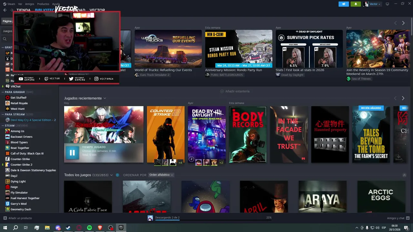Open In The Facade We Trust cover
This screenshot has height=232, width=413.
[289, 134]
